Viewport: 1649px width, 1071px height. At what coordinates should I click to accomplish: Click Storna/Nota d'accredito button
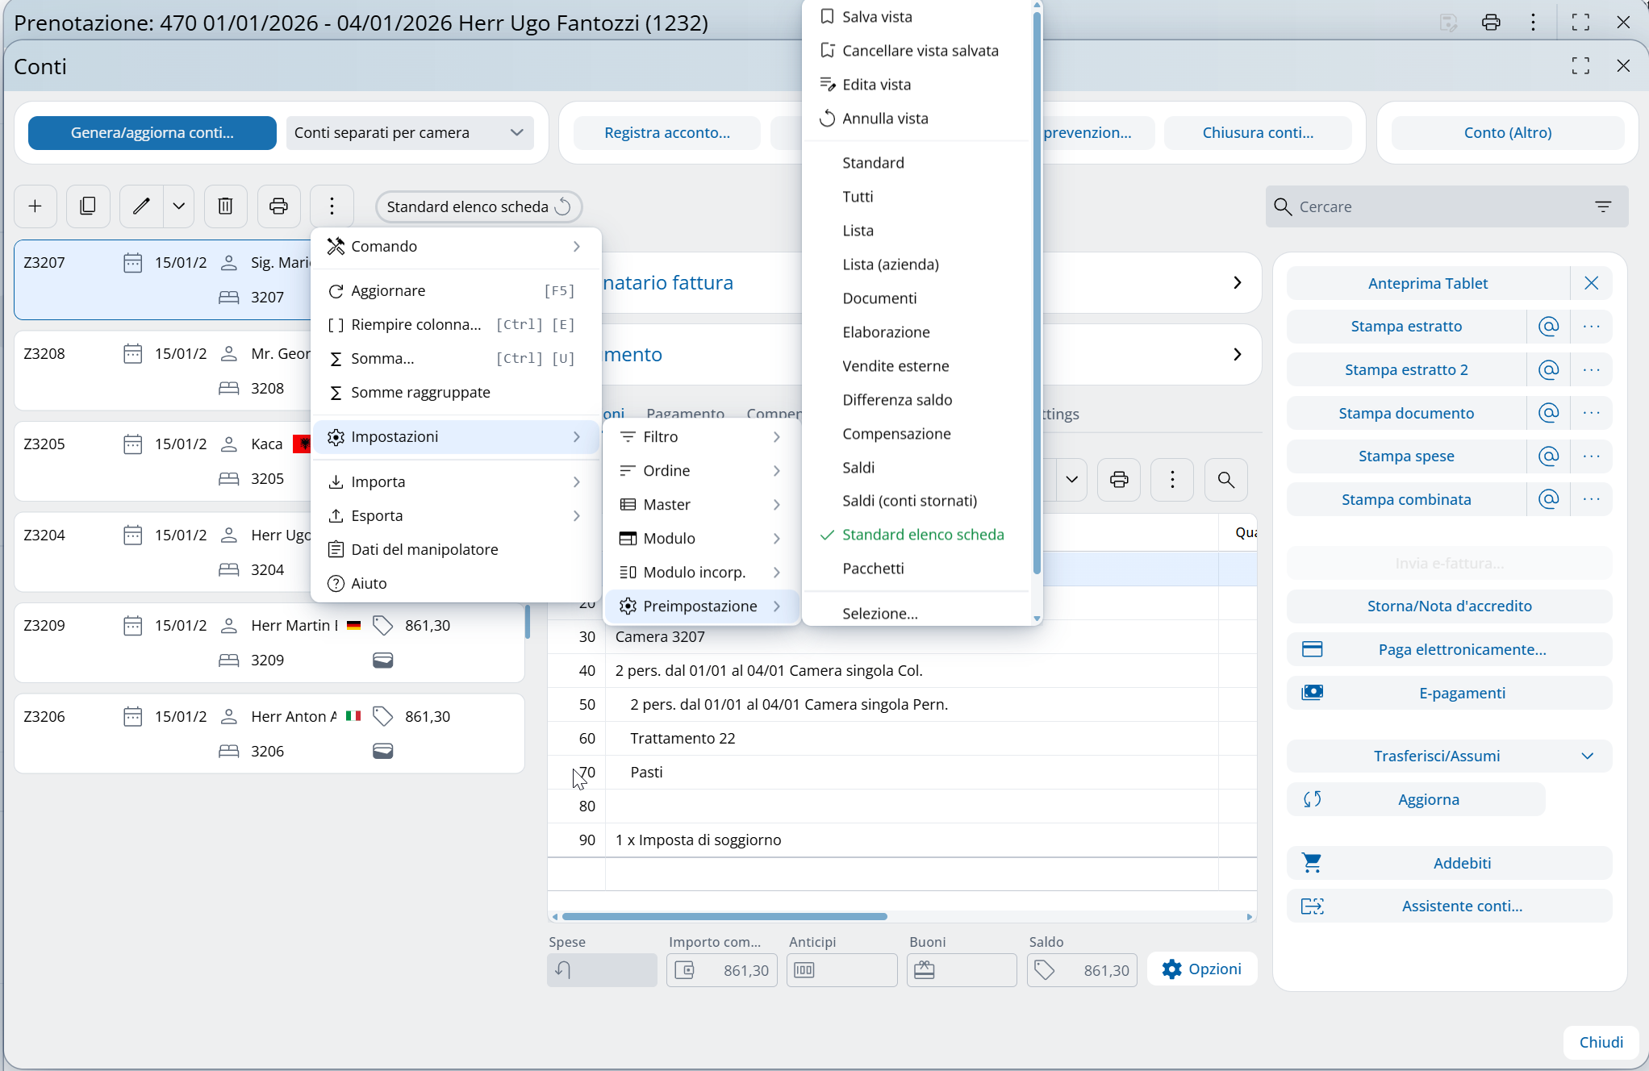click(1449, 606)
